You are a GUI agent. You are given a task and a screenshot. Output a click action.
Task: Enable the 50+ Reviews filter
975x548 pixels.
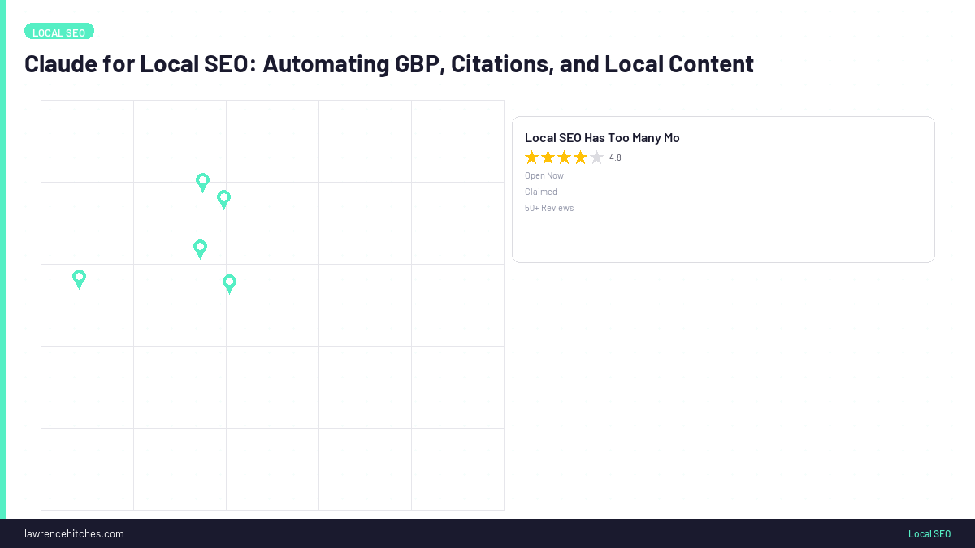[x=549, y=208]
